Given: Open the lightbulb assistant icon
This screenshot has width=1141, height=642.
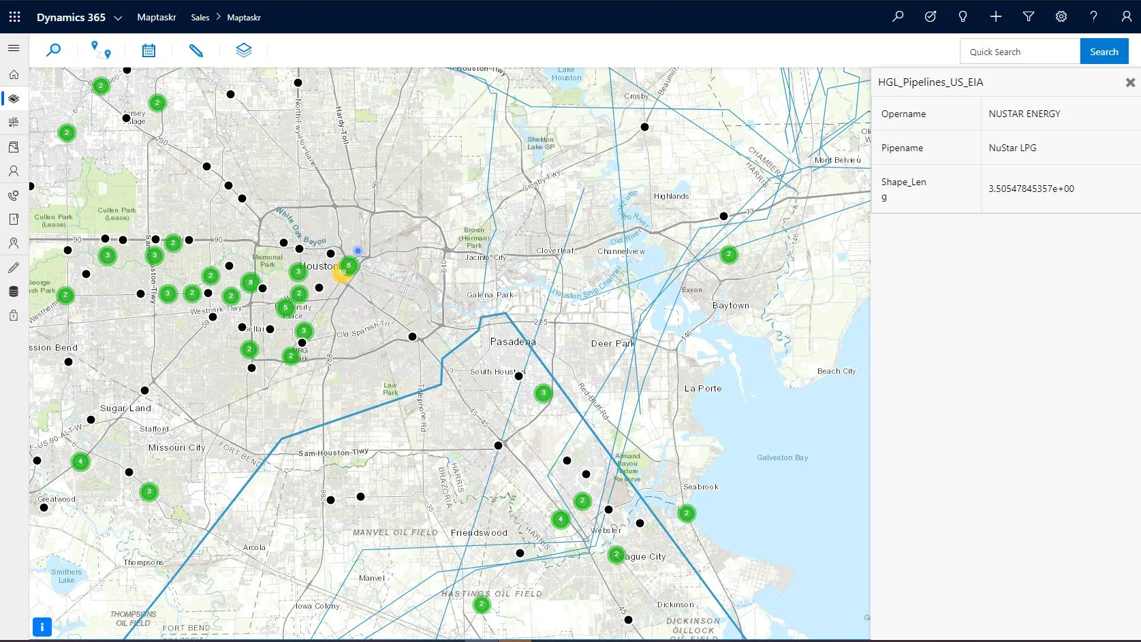Looking at the screenshot, I should pos(963,16).
